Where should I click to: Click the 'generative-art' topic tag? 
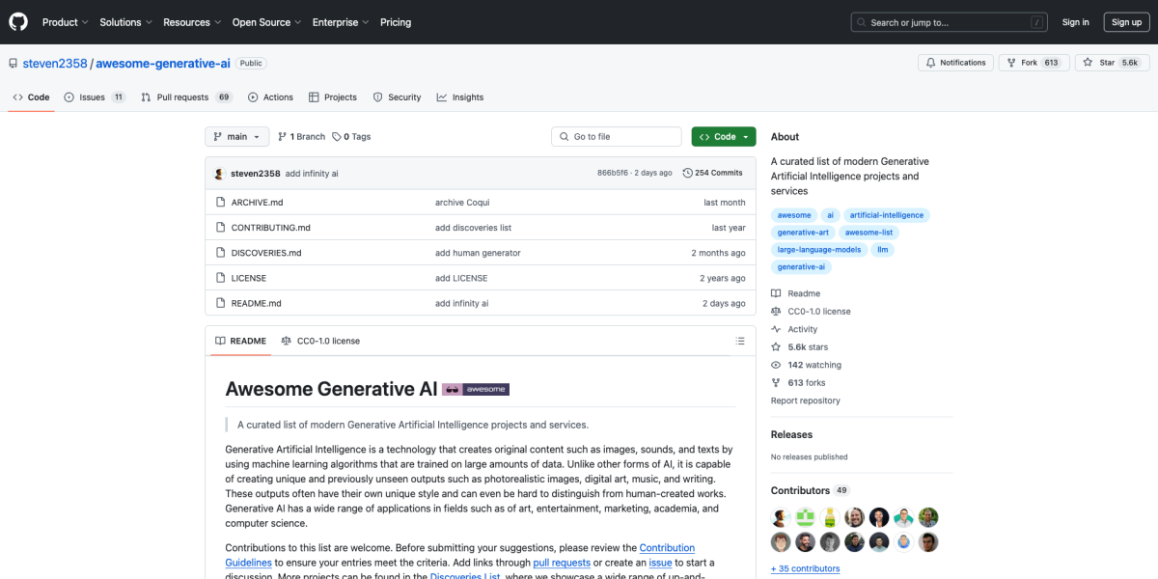pos(803,233)
